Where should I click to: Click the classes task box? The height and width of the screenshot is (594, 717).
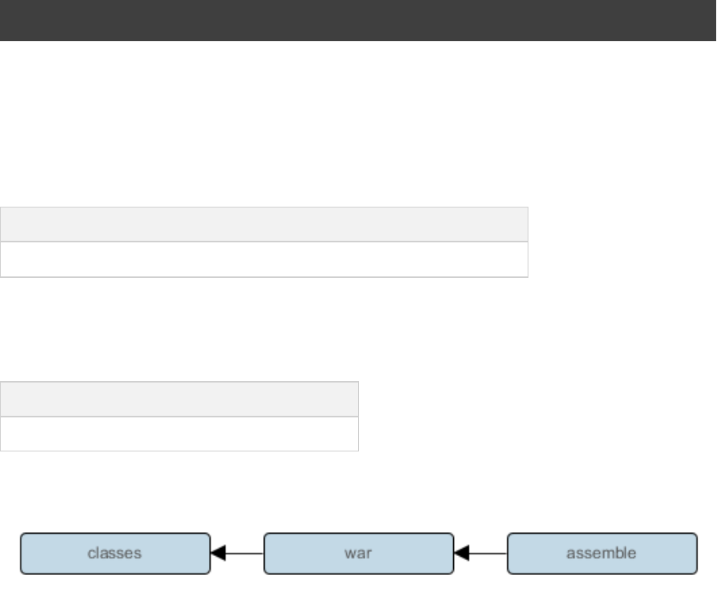point(115,553)
